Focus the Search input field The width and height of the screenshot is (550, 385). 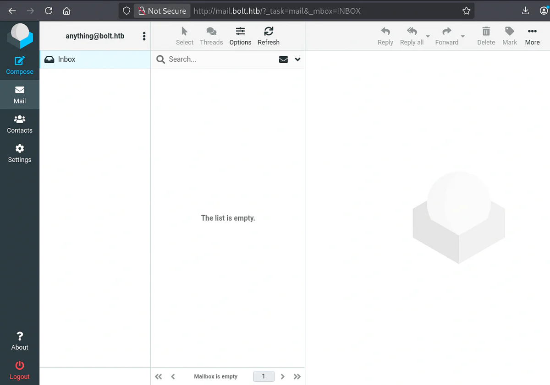[221, 59]
